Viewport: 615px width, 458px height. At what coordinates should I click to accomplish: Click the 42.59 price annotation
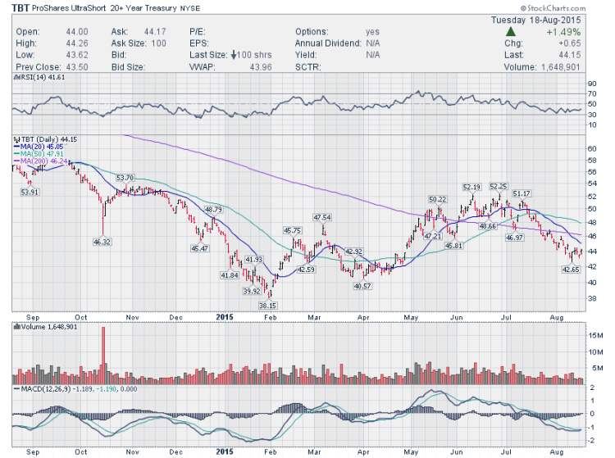(x=306, y=270)
